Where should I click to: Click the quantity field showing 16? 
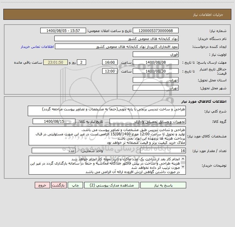tap(163, 151)
